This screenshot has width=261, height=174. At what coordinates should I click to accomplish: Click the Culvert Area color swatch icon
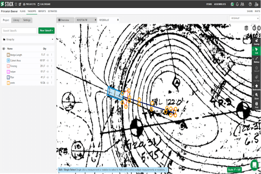pyautogui.click(x=8, y=60)
